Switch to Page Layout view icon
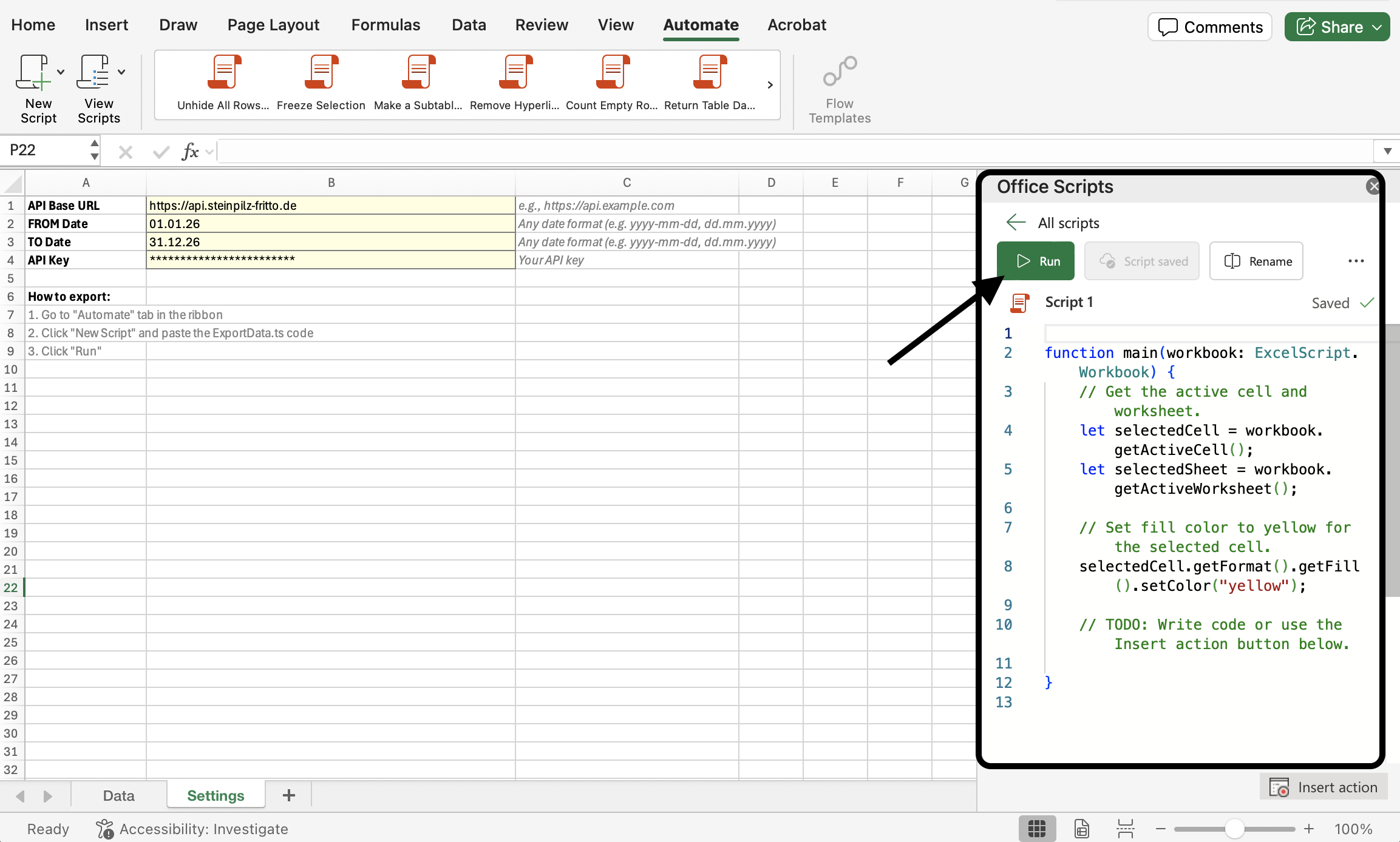The image size is (1400, 842). (x=1082, y=829)
